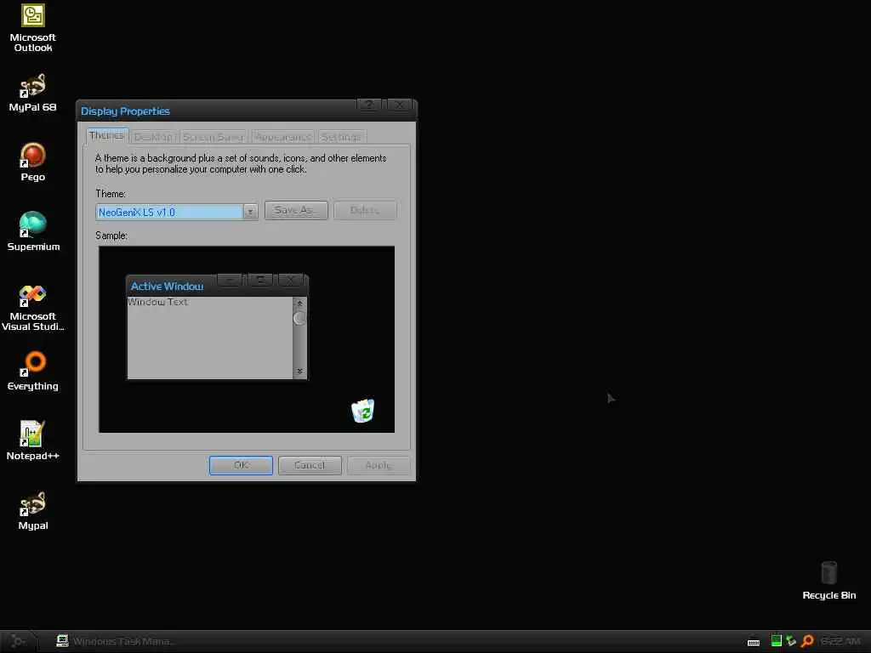Select the Supermium browser icon
871x653 pixels.
tap(33, 231)
